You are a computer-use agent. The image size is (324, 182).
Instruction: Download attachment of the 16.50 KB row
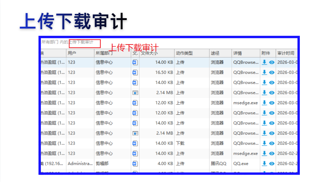(x=264, y=72)
